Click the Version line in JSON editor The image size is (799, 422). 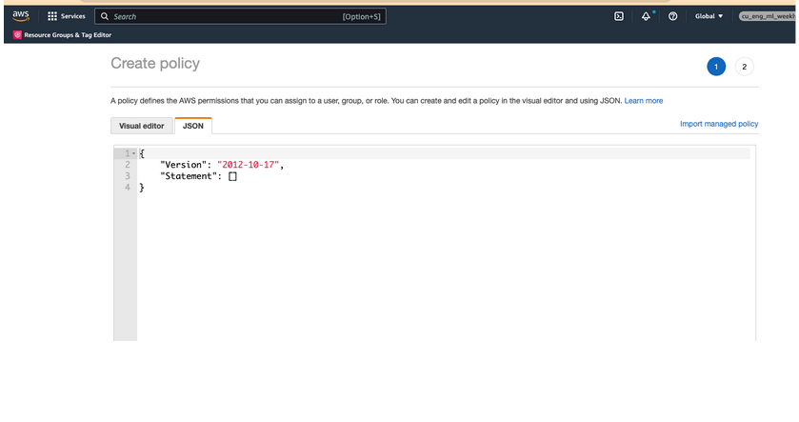coord(221,165)
